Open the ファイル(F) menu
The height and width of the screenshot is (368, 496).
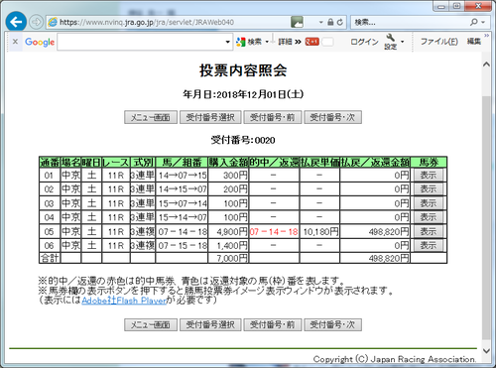point(439,42)
